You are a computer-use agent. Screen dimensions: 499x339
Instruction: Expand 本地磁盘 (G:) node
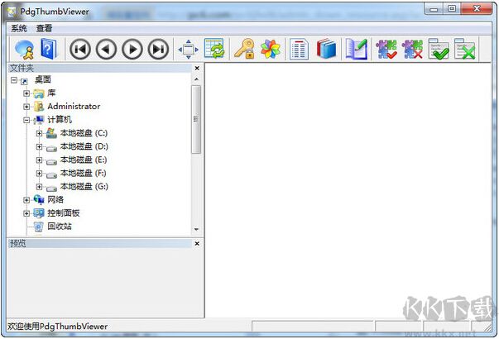click(39, 187)
